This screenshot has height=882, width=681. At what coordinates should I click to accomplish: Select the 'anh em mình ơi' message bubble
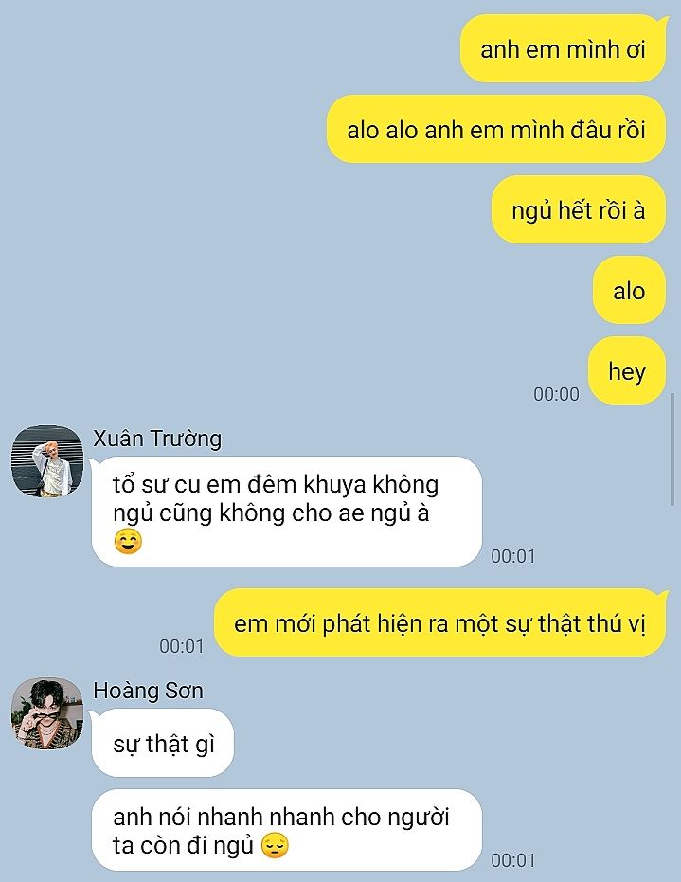(x=563, y=49)
